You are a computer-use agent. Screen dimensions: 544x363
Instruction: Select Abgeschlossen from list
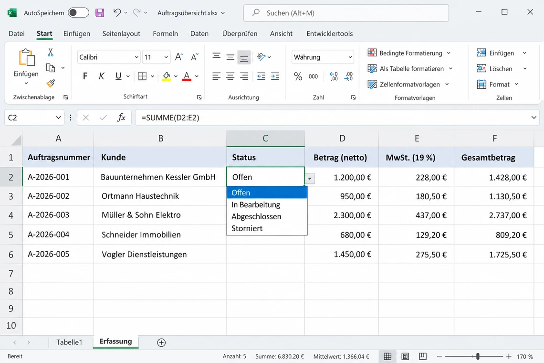pyautogui.click(x=267, y=216)
